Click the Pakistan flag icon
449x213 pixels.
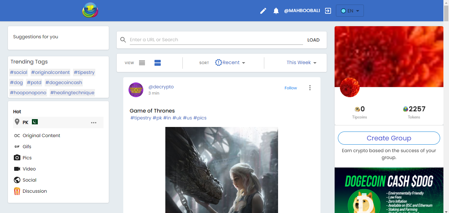pos(35,122)
